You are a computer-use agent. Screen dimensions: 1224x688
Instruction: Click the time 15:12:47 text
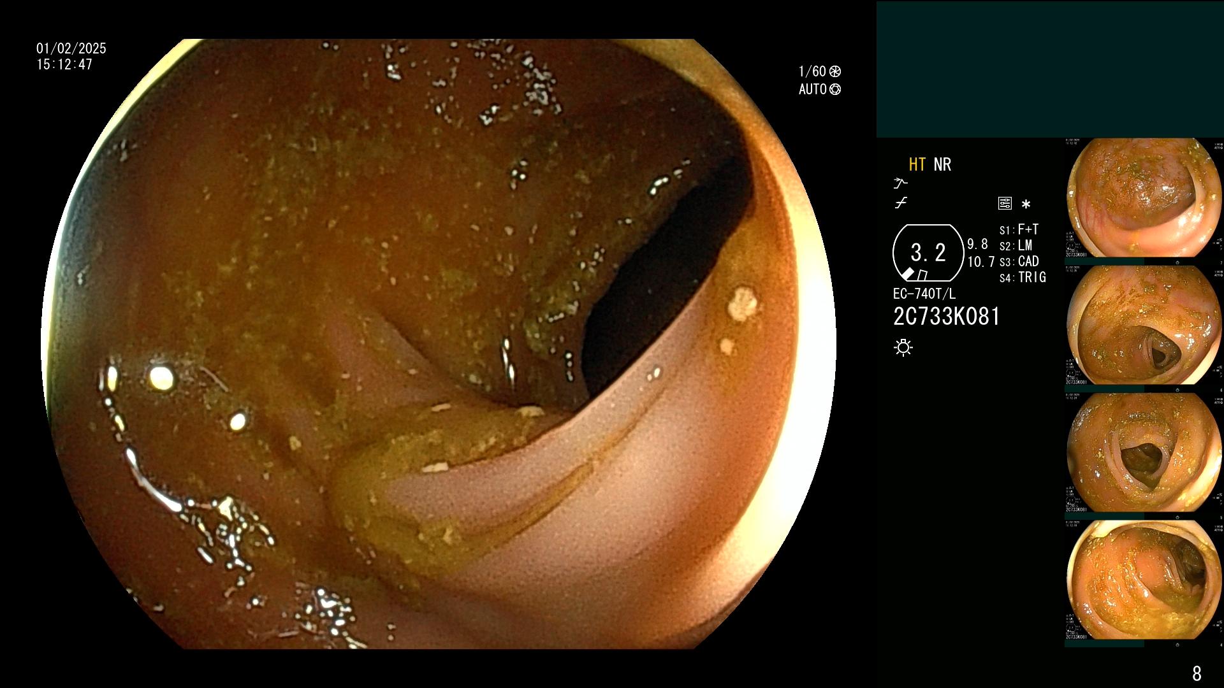coord(64,64)
